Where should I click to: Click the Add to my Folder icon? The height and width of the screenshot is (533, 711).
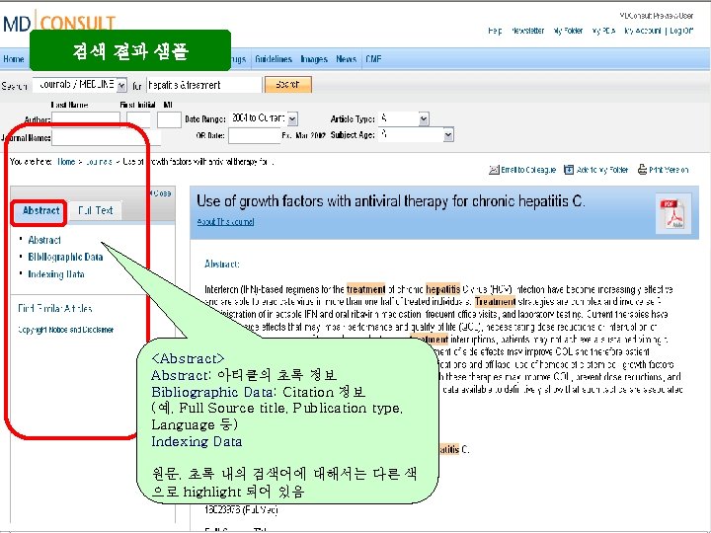tap(569, 170)
